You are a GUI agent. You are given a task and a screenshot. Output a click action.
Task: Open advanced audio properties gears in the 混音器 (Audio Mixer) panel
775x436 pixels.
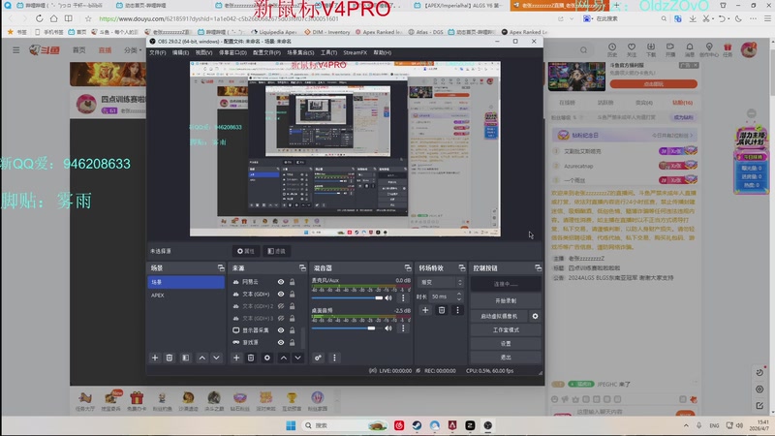[x=318, y=358]
